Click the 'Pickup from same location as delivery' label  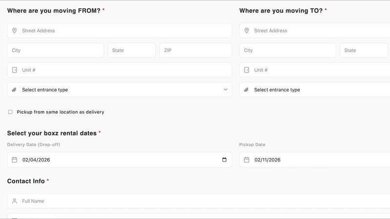pos(60,112)
